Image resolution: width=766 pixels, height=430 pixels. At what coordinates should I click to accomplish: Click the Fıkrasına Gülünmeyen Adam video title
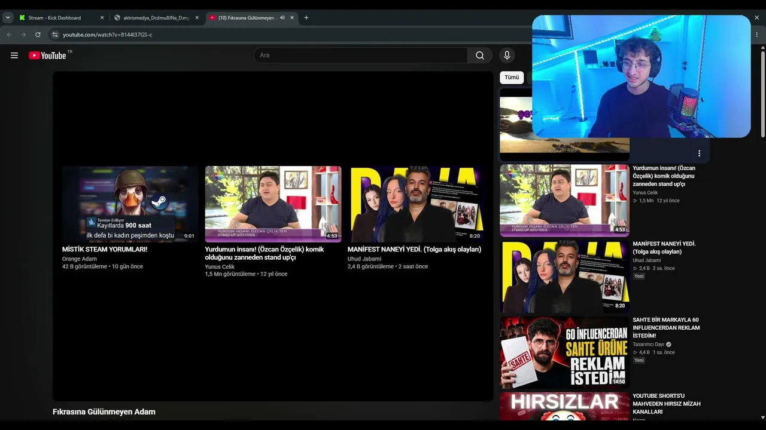104,412
